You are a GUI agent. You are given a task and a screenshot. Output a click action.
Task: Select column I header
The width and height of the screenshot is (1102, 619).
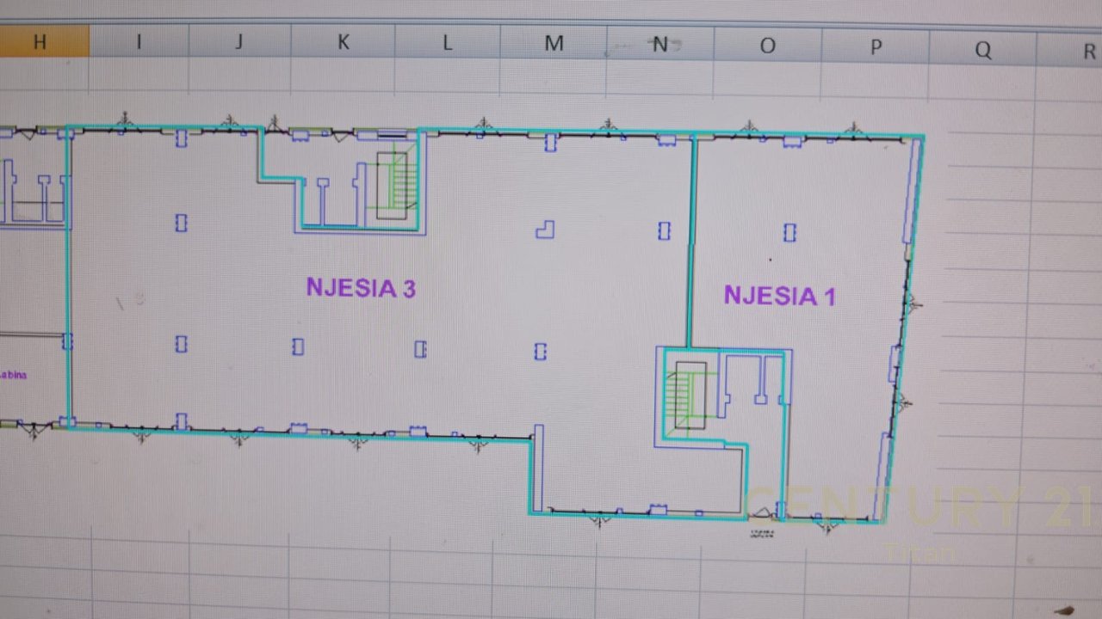139,42
